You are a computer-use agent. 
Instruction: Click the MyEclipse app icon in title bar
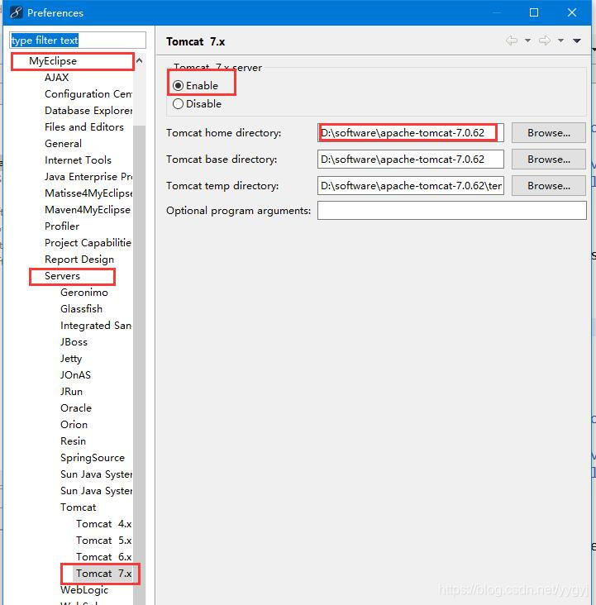point(16,12)
